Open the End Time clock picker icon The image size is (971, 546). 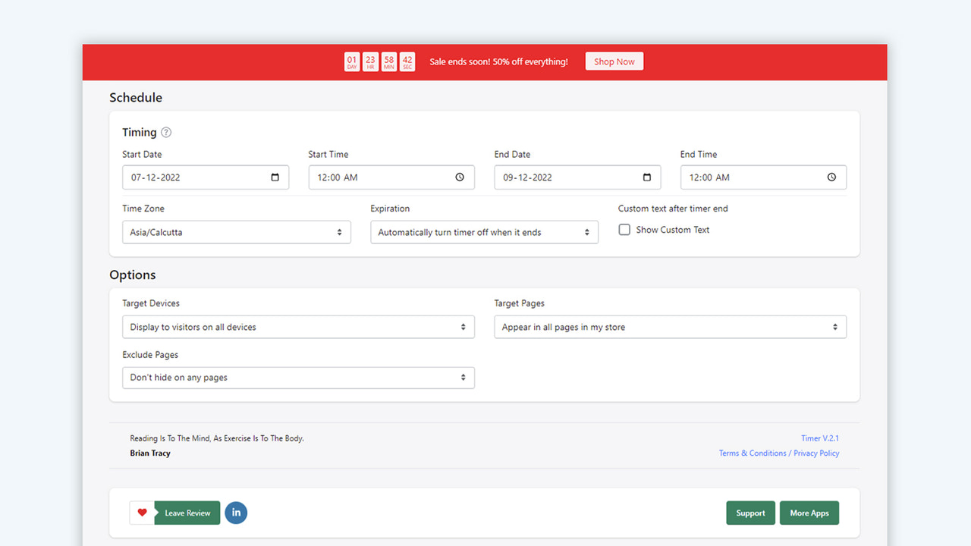point(831,177)
